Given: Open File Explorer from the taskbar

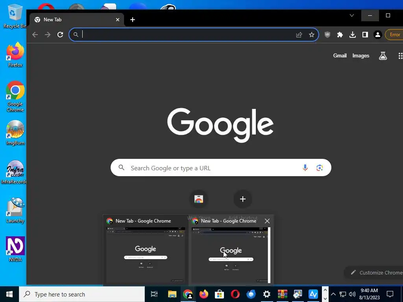Looking at the screenshot, I should 172,294.
